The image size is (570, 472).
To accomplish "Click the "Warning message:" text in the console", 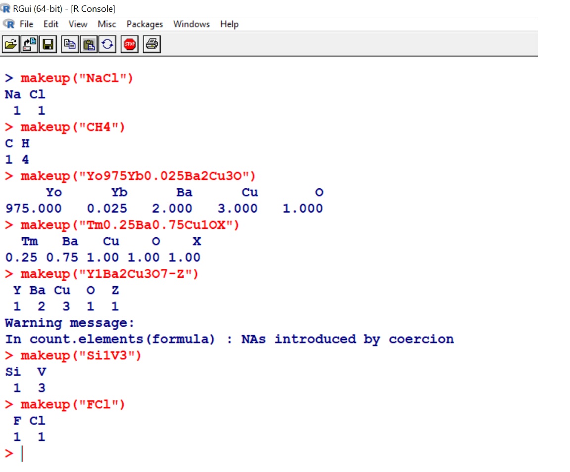I will tap(69, 323).
